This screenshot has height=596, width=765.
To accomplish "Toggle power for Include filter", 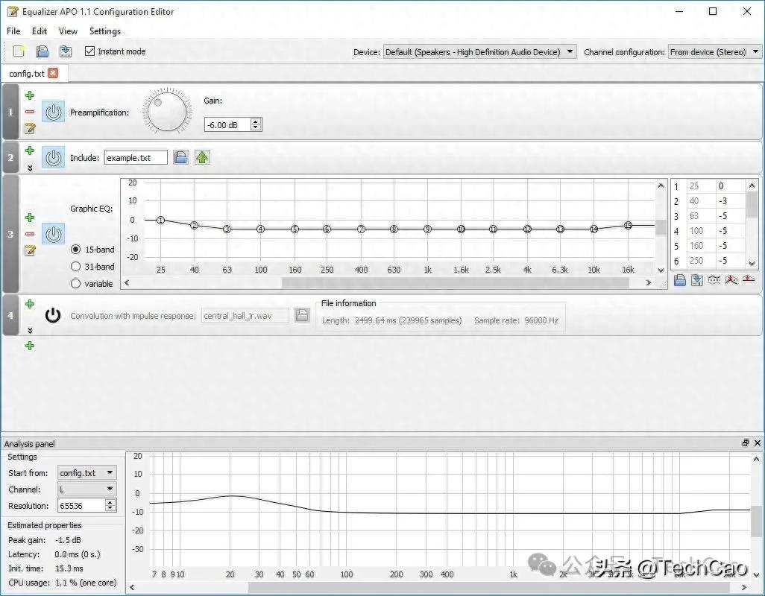I will (53, 157).
